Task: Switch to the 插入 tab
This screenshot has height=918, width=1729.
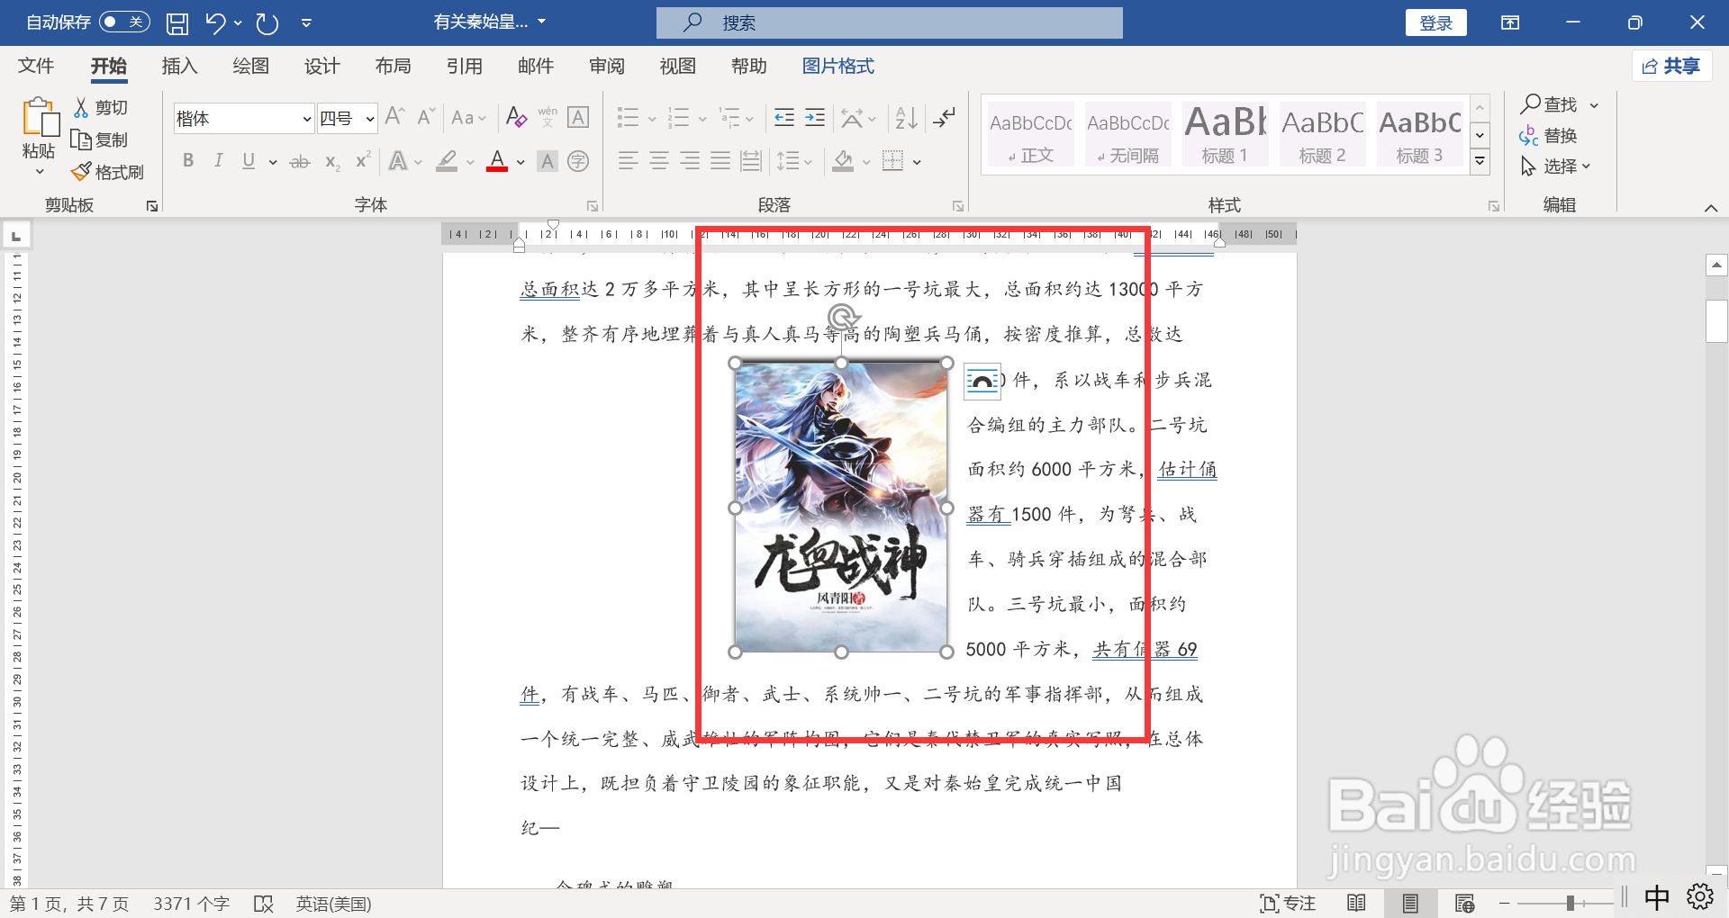Action: coord(179,66)
